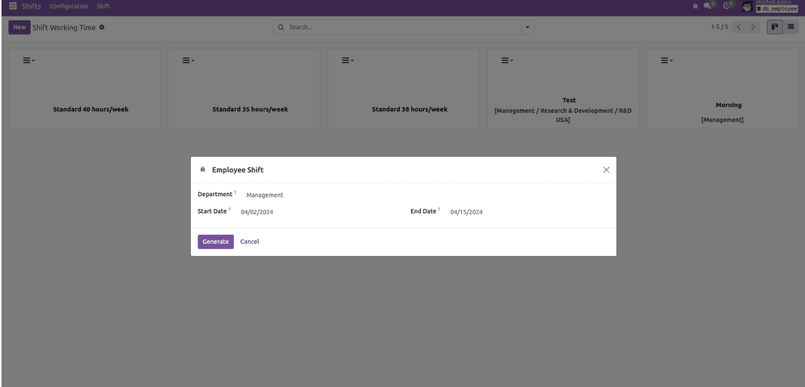
Task: Click the New button
Action: pyautogui.click(x=20, y=27)
